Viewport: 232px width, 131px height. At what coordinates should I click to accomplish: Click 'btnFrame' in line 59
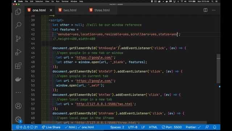106,113
